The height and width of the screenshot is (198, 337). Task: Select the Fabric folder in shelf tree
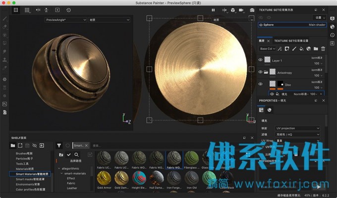click(71, 183)
